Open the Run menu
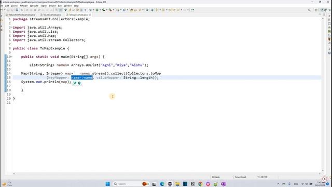332x187 pixels. click(x=60, y=6)
